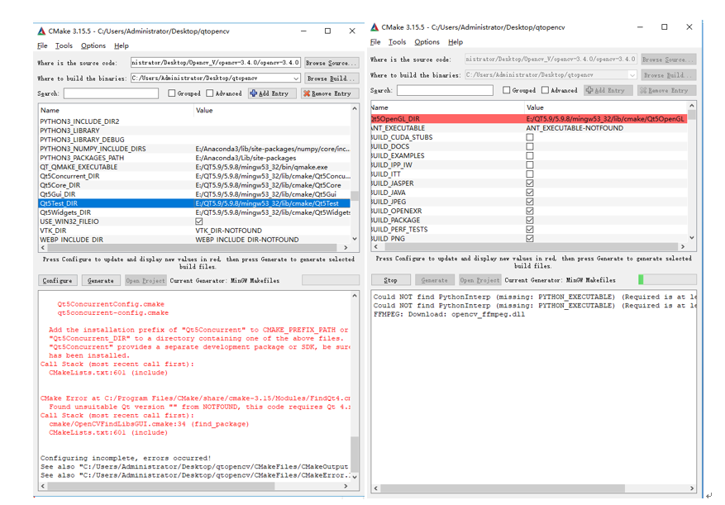Open File menu in left CMake window
This screenshot has height=505, width=725.
click(42, 45)
